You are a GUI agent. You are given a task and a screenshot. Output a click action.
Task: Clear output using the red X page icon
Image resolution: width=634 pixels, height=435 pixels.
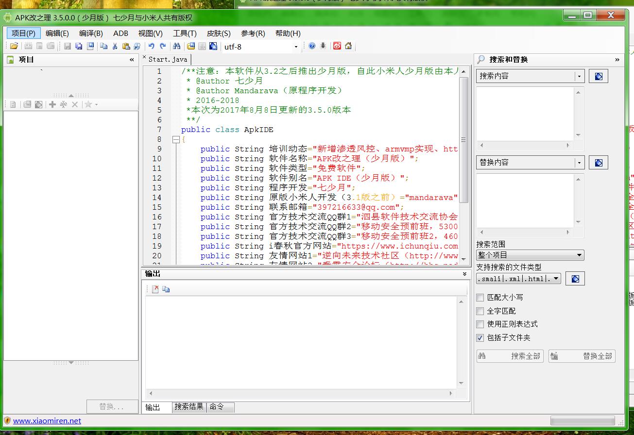(x=155, y=289)
